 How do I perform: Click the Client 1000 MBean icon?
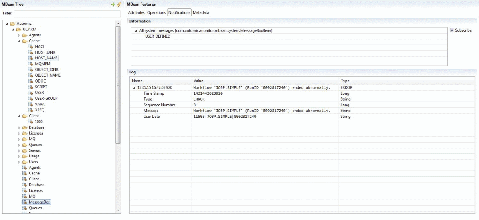point(31,121)
